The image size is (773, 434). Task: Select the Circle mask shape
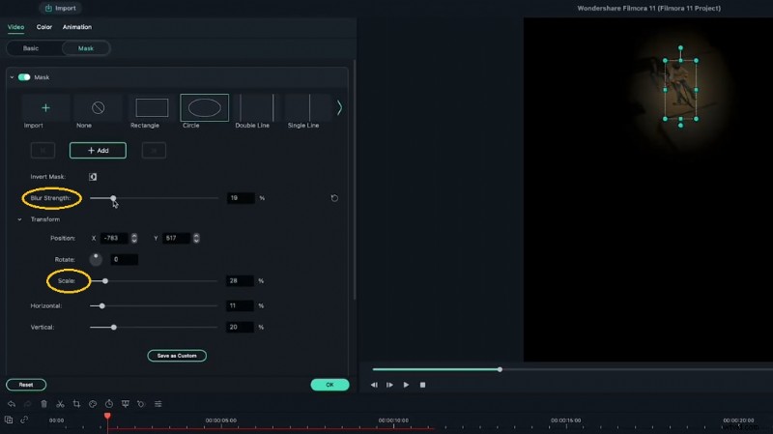click(204, 108)
